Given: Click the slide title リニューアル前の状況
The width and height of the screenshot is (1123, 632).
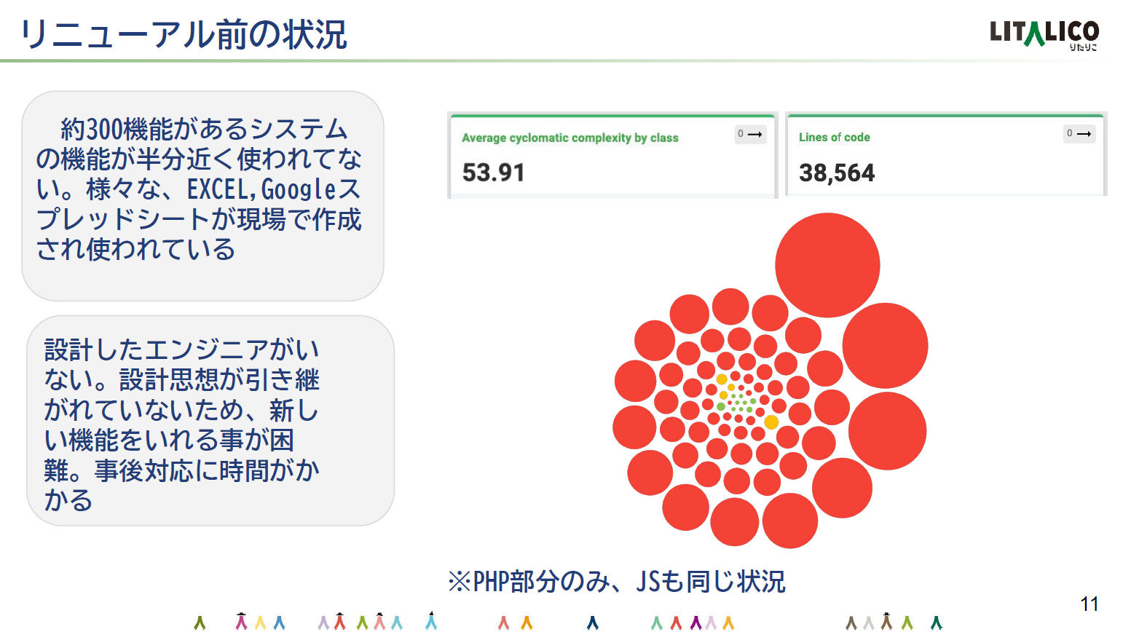Looking at the screenshot, I should click(184, 34).
